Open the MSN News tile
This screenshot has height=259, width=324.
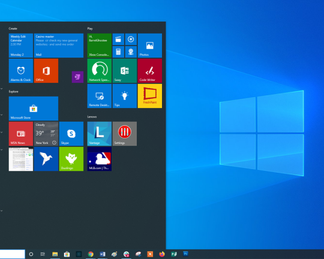coord(21,134)
